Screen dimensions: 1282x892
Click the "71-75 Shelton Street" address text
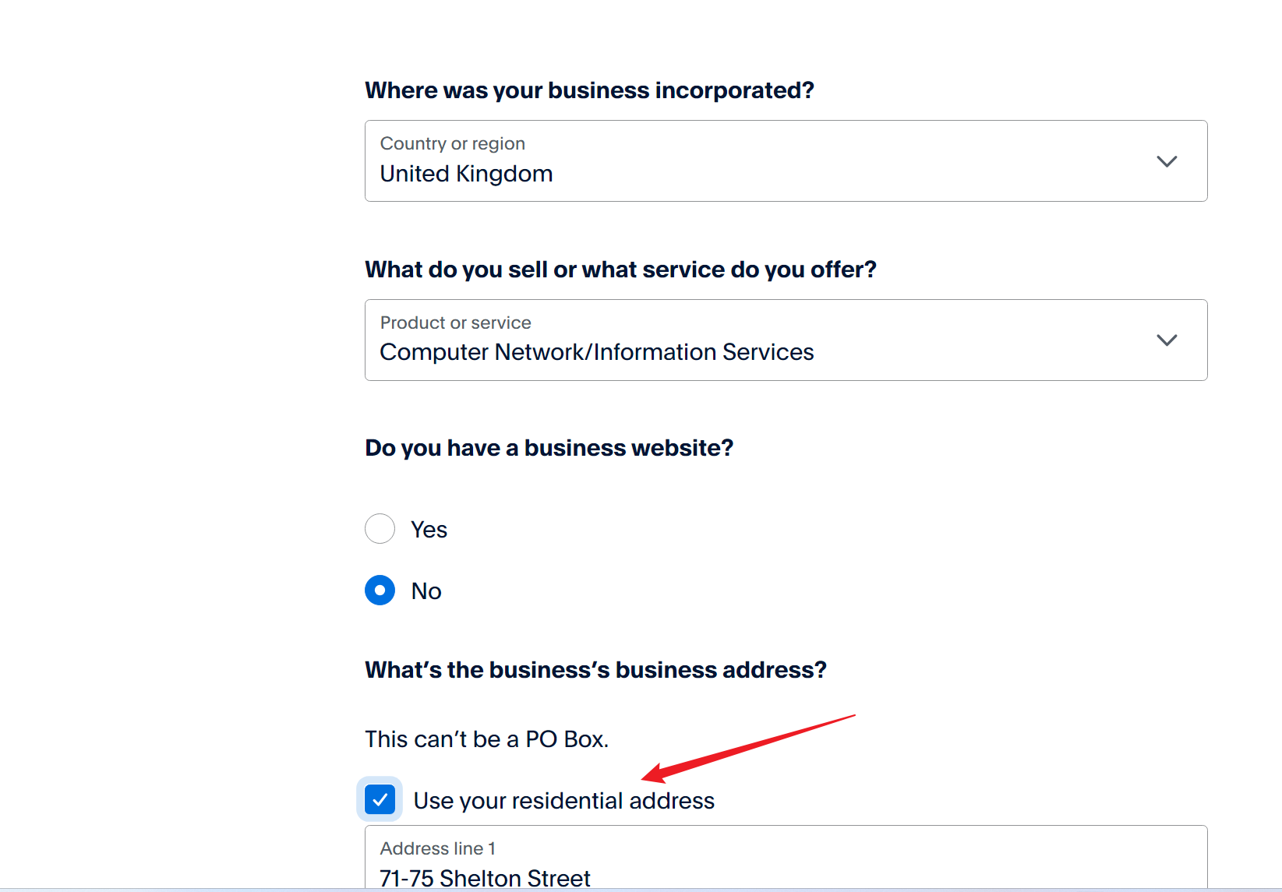pyautogui.click(x=485, y=878)
